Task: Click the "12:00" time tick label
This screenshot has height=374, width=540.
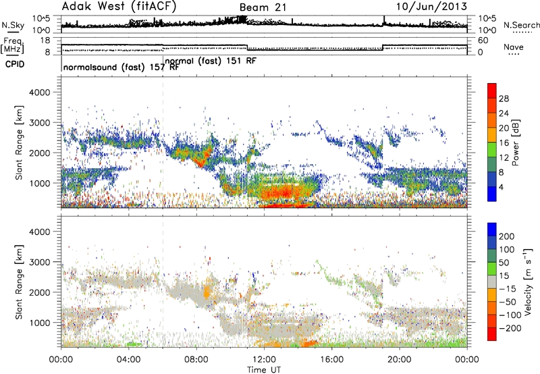Action: tap(264, 360)
